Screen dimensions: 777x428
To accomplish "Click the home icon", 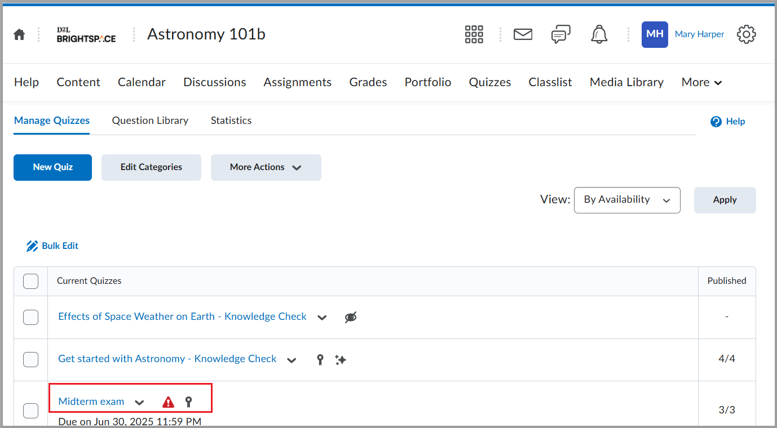I will [19, 34].
